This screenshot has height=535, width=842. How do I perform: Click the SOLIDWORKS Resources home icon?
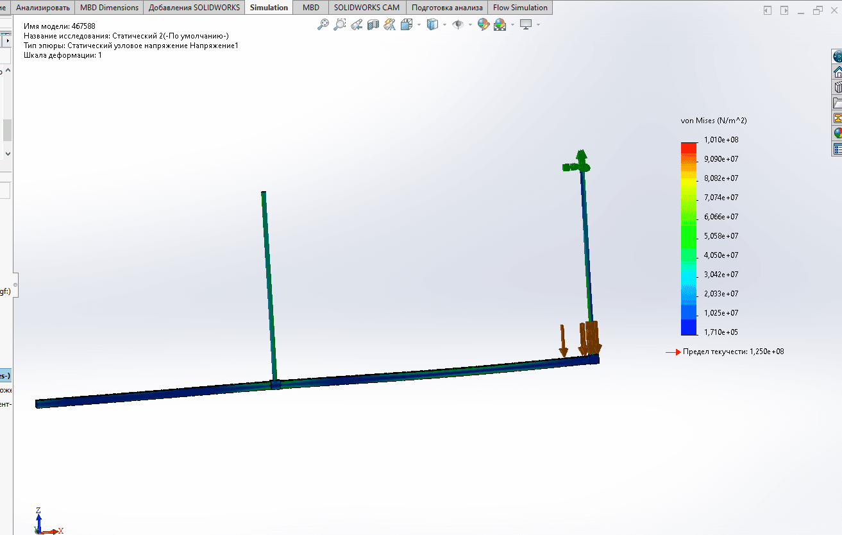(x=838, y=72)
